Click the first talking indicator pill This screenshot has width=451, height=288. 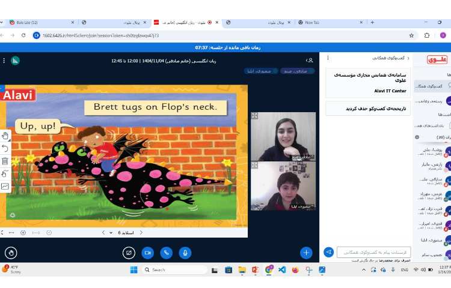pyautogui.click(x=298, y=71)
